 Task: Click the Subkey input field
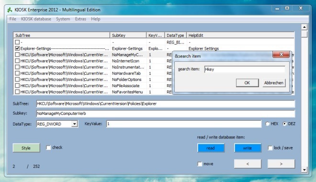[166, 114]
